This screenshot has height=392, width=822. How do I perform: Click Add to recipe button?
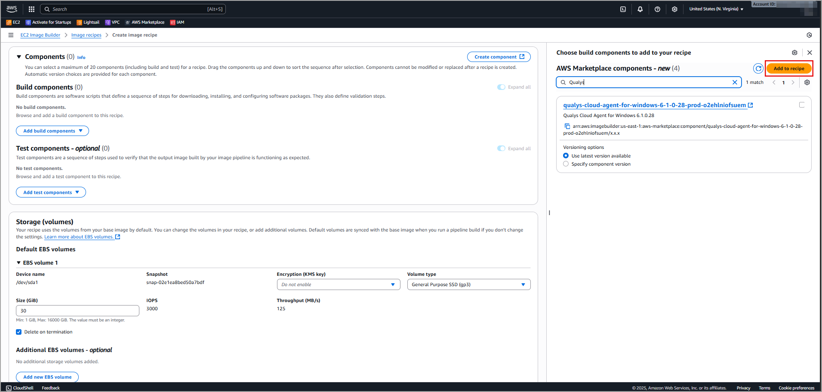click(x=788, y=68)
